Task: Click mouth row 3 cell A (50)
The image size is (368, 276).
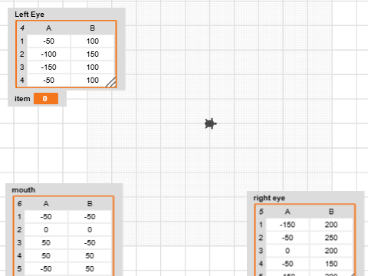Action: click(x=46, y=243)
